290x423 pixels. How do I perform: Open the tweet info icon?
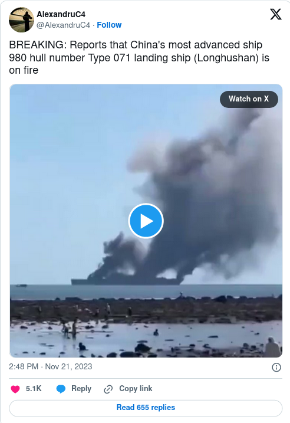pos(276,367)
